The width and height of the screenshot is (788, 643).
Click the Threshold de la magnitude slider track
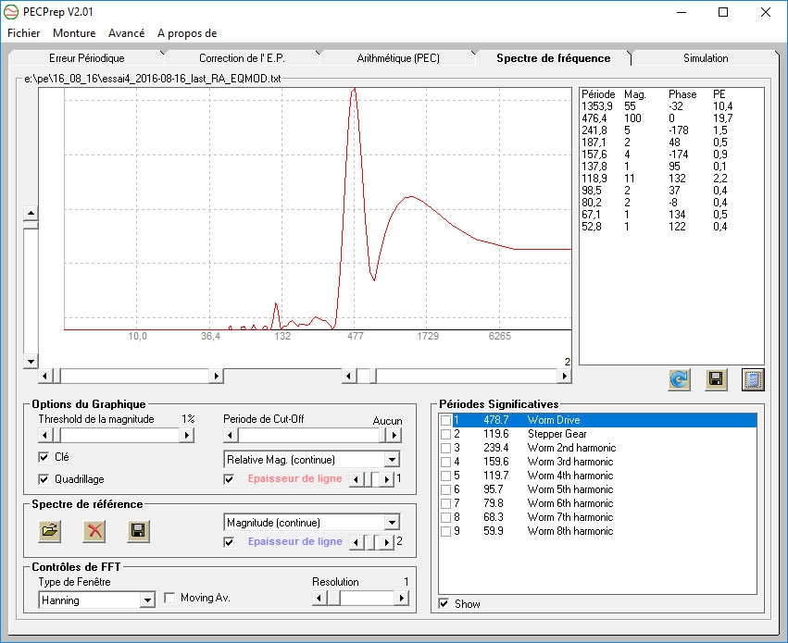point(116,435)
